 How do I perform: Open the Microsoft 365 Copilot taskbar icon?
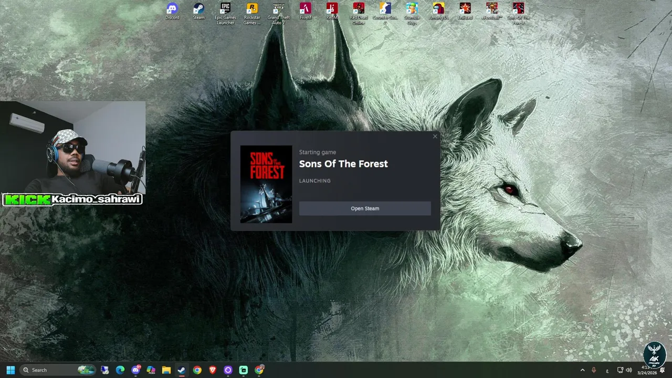[x=151, y=370]
